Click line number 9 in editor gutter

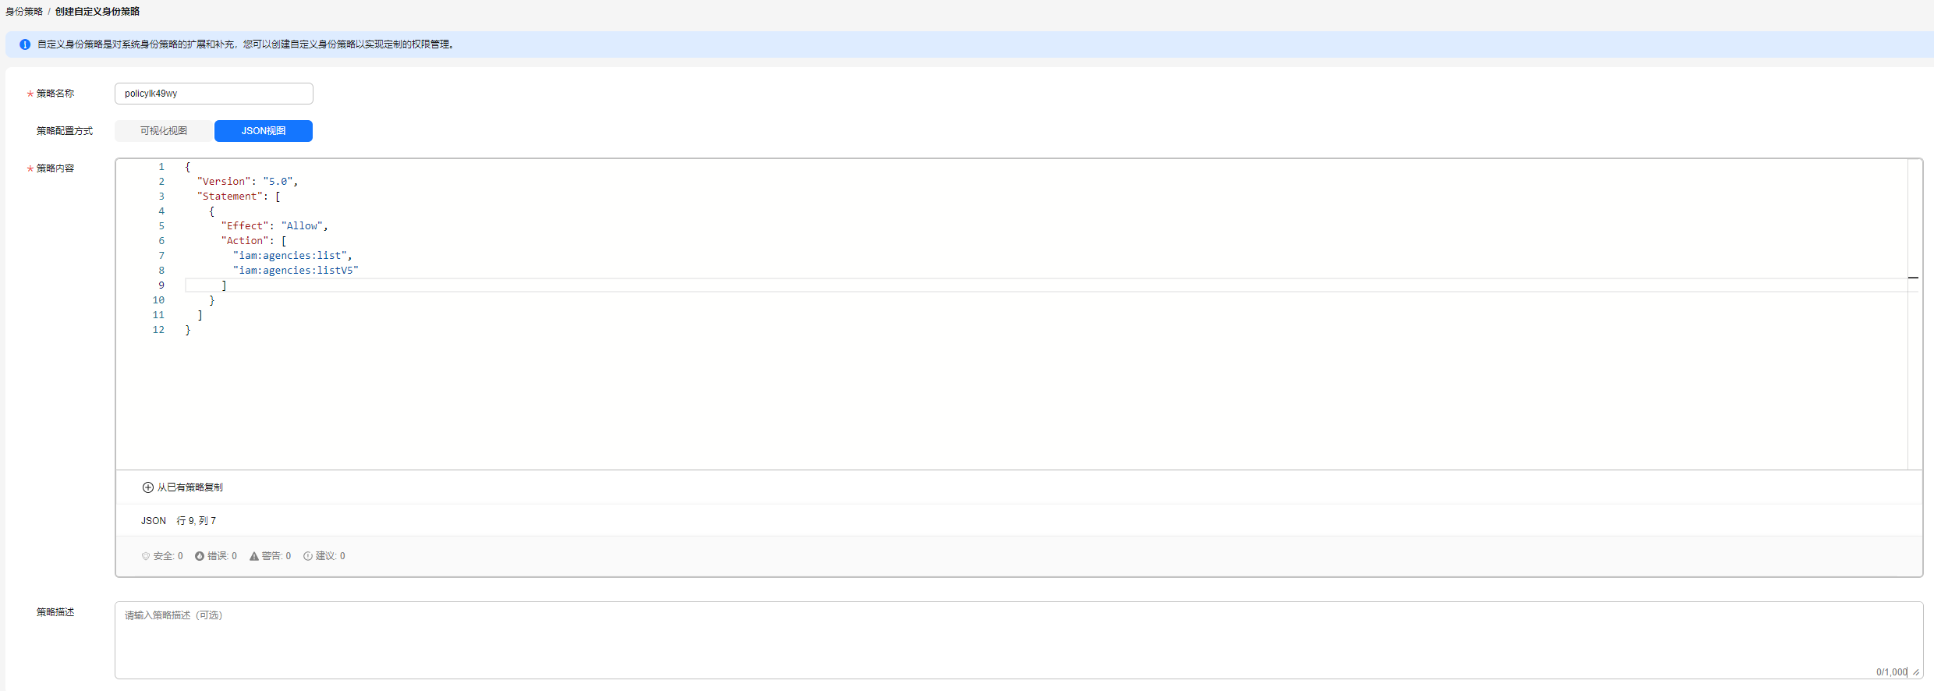click(161, 285)
